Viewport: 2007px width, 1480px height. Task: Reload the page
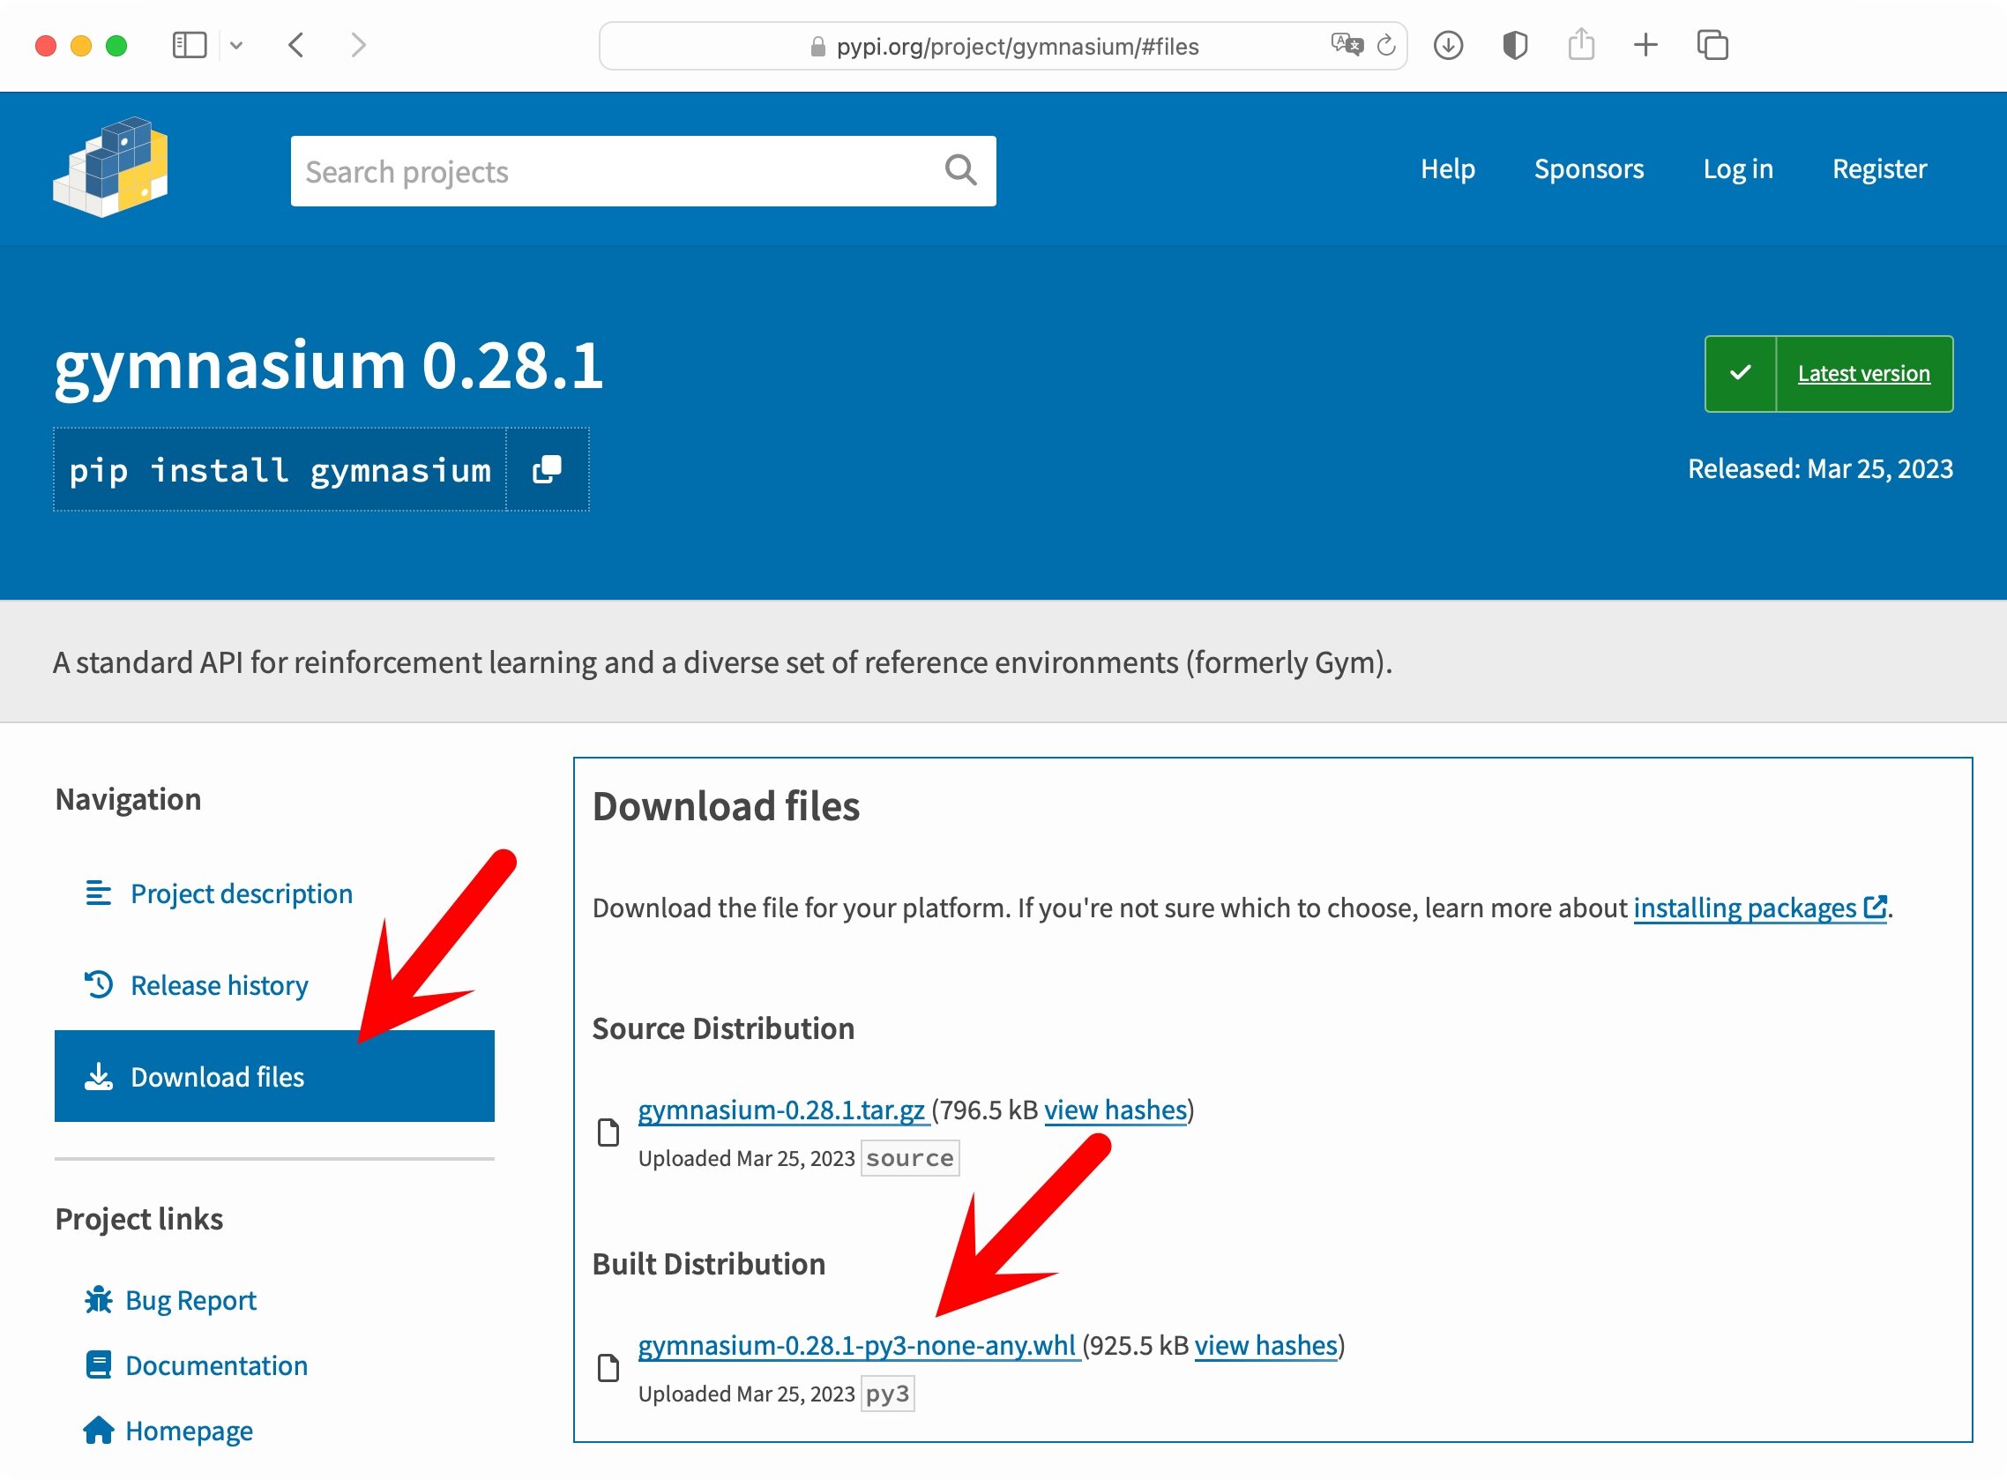[1385, 46]
